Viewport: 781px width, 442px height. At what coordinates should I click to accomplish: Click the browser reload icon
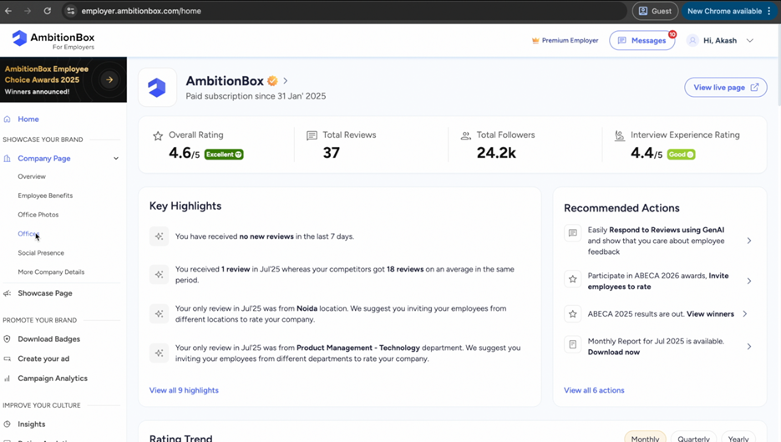(47, 11)
